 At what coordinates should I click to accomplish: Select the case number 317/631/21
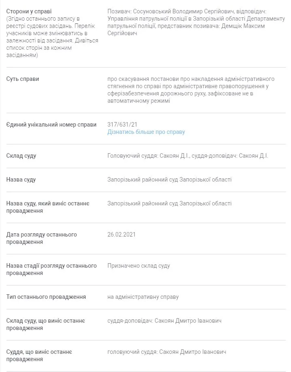point(122,125)
